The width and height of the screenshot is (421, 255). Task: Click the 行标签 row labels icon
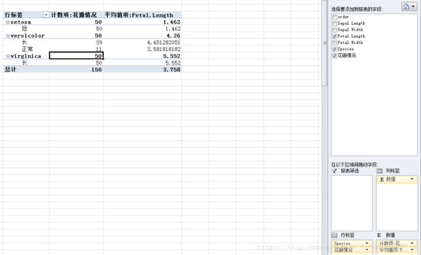[x=334, y=235]
